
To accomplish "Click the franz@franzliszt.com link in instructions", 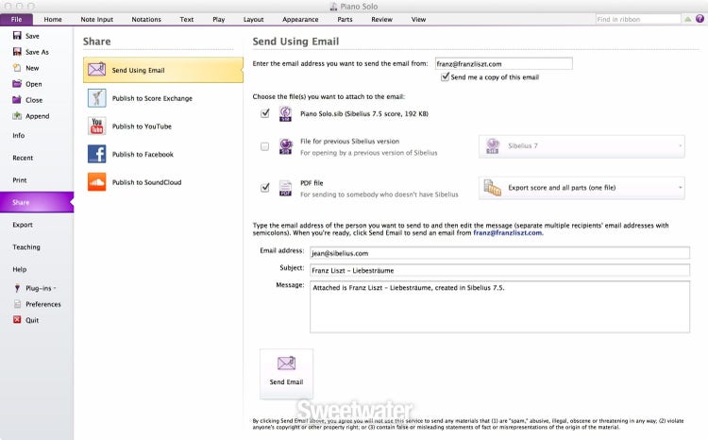I will tap(508, 233).
